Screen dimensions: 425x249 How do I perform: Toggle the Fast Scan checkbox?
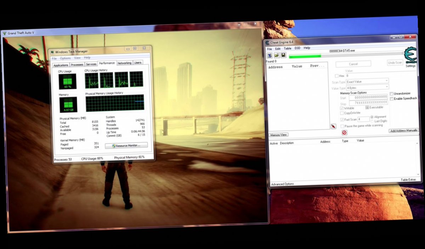(342, 120)
